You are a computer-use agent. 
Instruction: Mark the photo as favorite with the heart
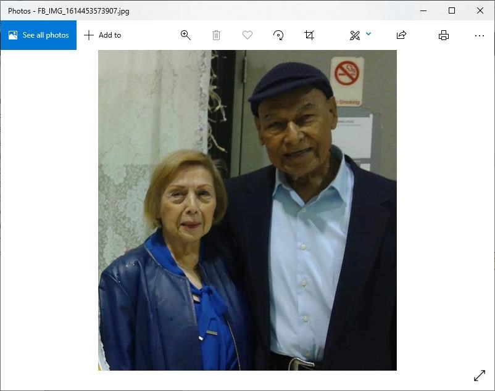click(x=247, y=35)
